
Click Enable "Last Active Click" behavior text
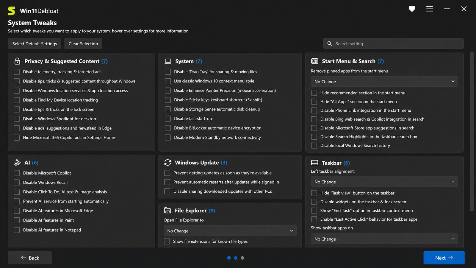click(369, 219)
